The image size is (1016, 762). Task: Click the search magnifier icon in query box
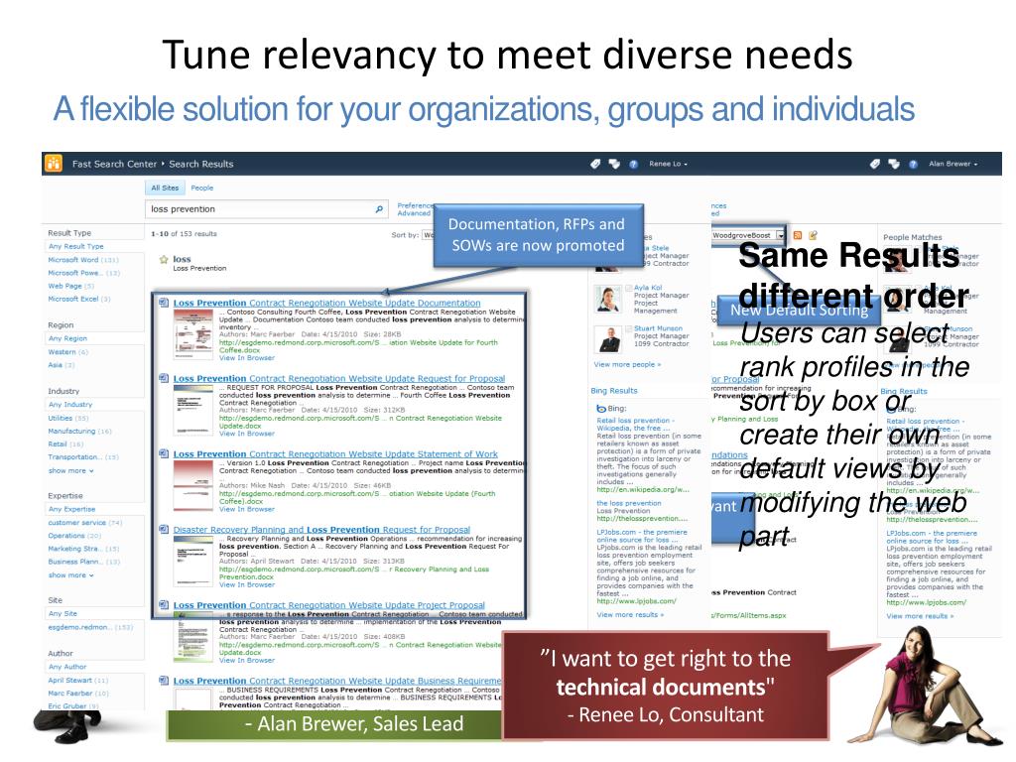tap(379, 209)
